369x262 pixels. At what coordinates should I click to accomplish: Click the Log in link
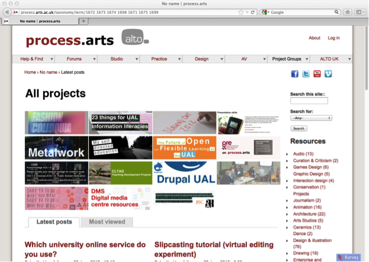point(334,38)
